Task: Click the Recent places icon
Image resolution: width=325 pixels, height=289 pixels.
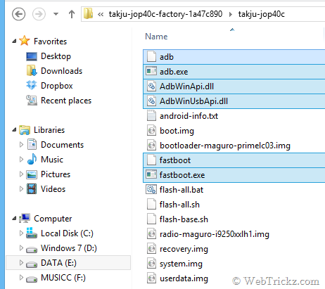Action: coord(32,101)
